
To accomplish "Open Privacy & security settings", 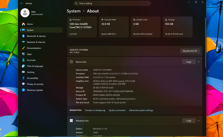I will (41, 84).
